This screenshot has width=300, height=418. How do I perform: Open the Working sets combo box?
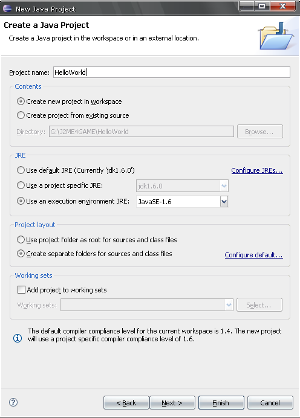tap(147, 304)
